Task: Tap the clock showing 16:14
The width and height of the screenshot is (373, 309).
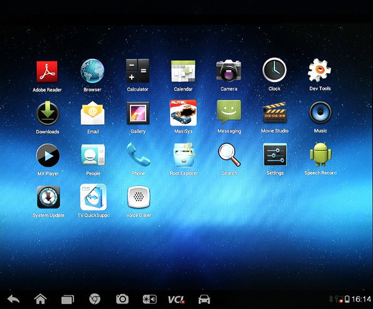Action: (361, 299)
